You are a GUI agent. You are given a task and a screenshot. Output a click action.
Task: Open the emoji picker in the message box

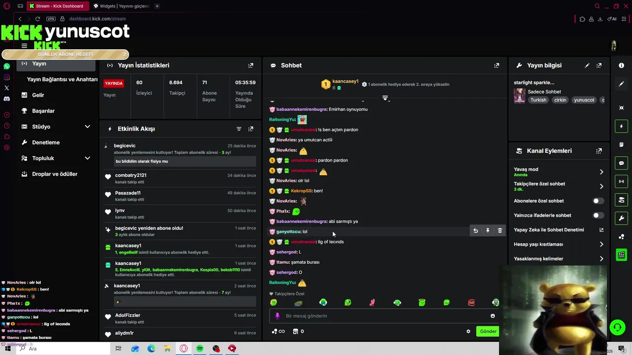492,316
